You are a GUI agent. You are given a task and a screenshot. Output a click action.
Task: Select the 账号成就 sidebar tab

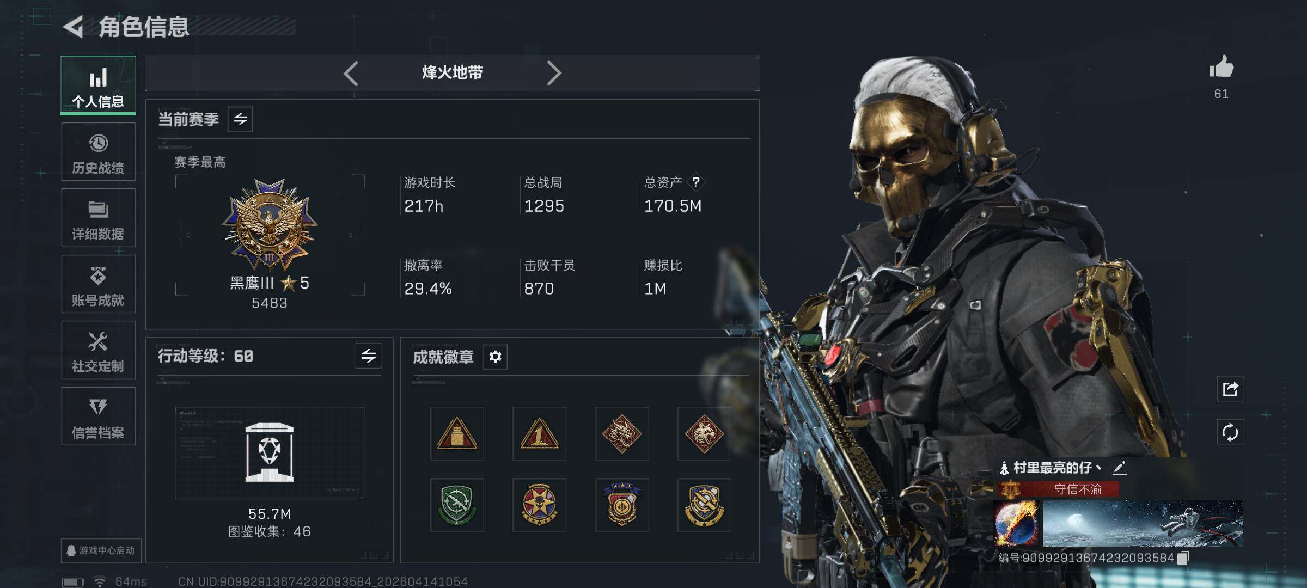click(98, 284)
